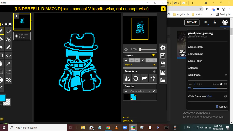Open megalovania bookmark folder
The image size is (233, 131).
181,14
